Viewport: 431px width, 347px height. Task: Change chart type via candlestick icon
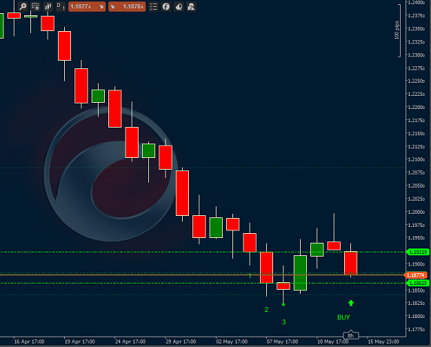point(48,6)
